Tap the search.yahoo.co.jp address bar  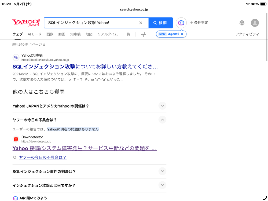click(134, 10)
